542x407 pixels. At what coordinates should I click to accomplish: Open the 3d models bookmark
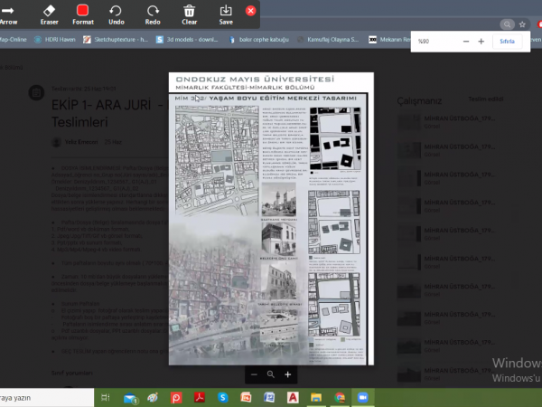[x=187, y=40]
